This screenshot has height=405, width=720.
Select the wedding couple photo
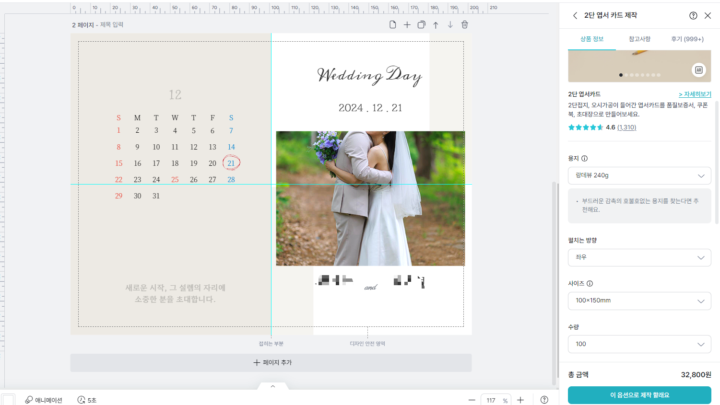(x=370, y=198)
